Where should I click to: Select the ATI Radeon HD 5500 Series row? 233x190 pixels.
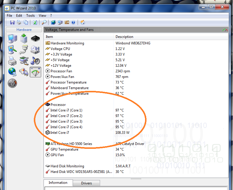[x=136, y=144]
